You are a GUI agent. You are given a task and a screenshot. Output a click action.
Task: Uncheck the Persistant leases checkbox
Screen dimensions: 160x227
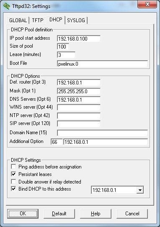click(x=13, y=174)
